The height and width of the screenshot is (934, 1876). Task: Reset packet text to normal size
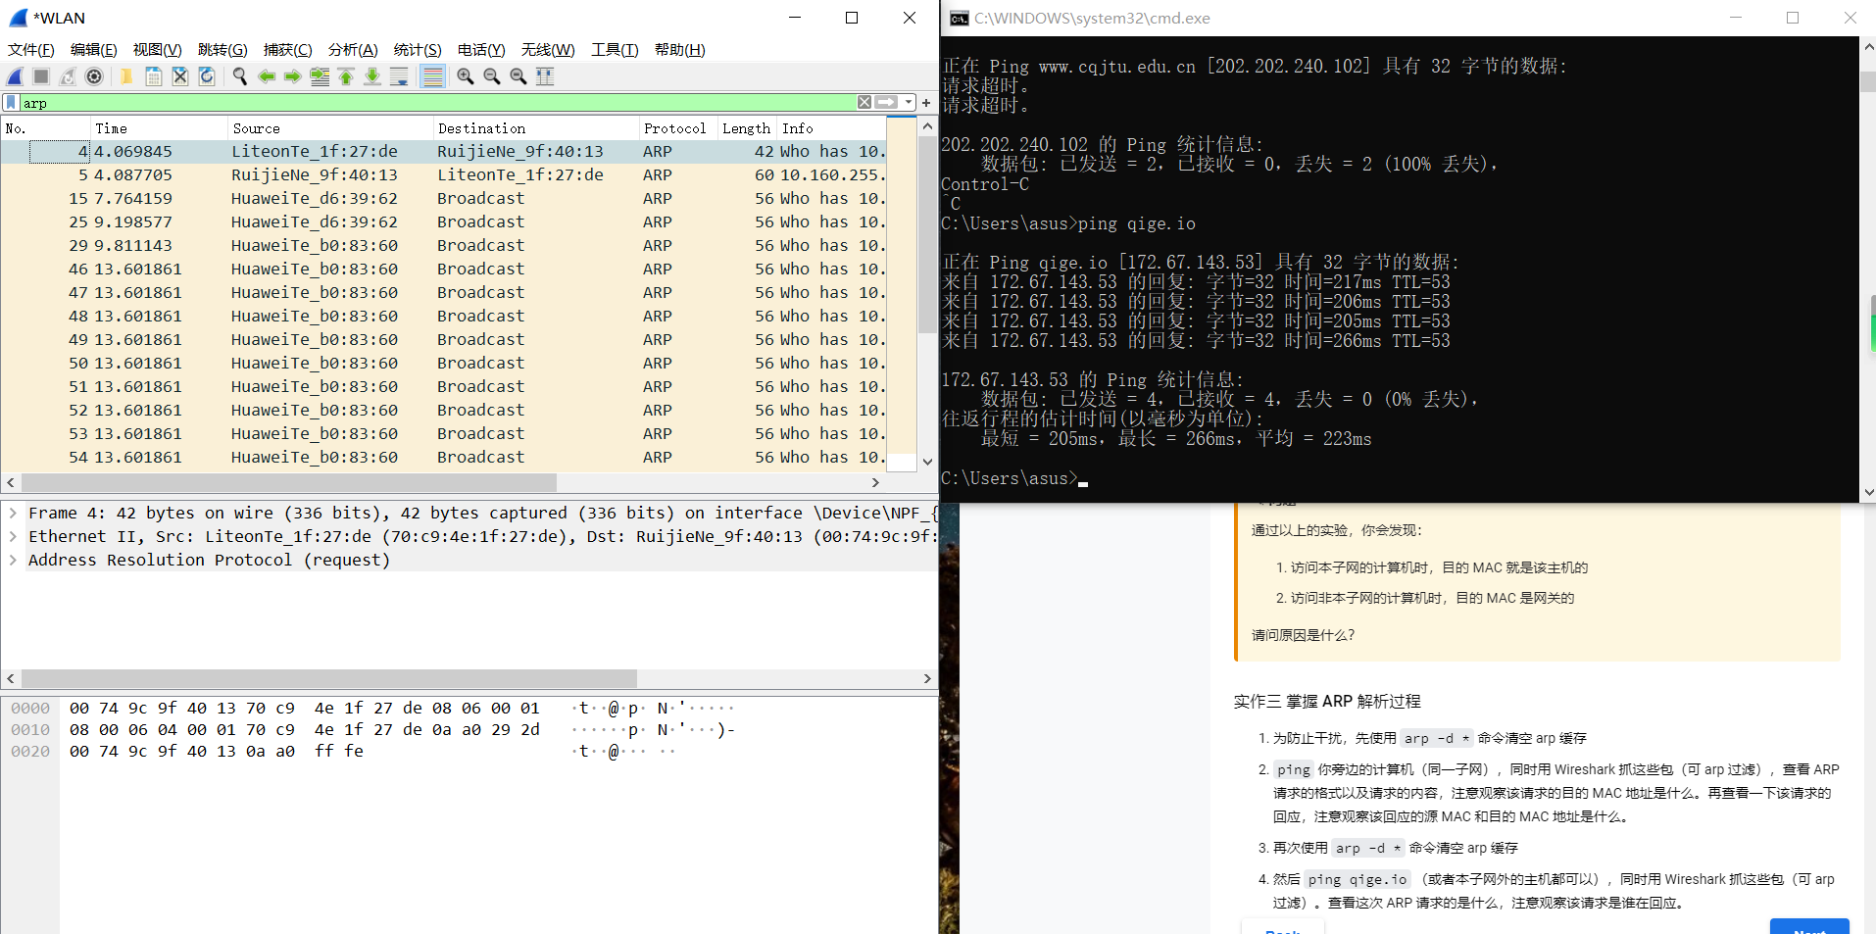518,76
